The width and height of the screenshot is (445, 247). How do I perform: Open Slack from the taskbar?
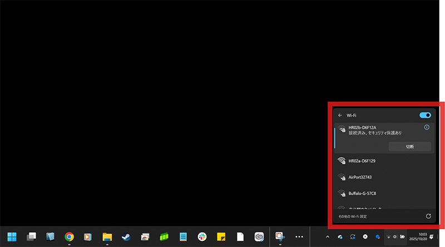(202, 236)
